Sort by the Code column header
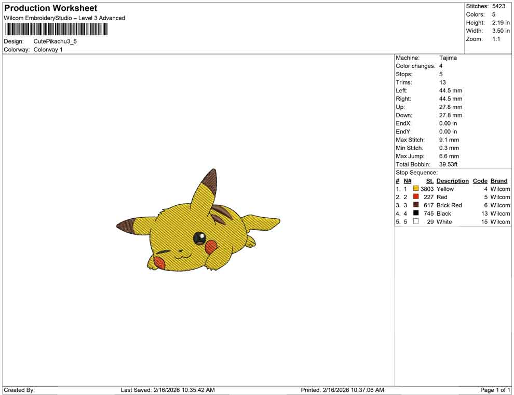514x395 pixels. [480, 181]
